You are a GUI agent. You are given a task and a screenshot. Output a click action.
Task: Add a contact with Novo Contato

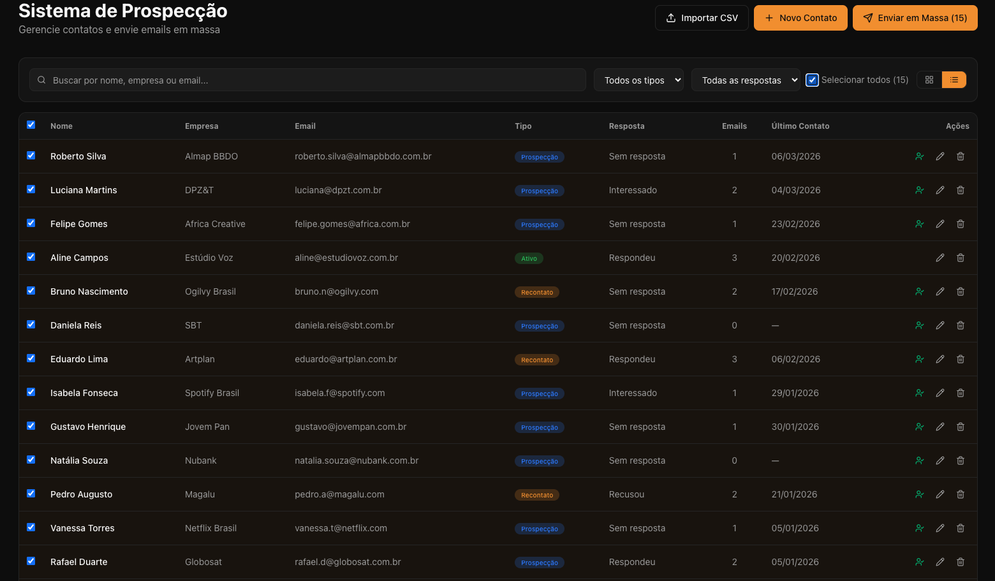[800, 18]
